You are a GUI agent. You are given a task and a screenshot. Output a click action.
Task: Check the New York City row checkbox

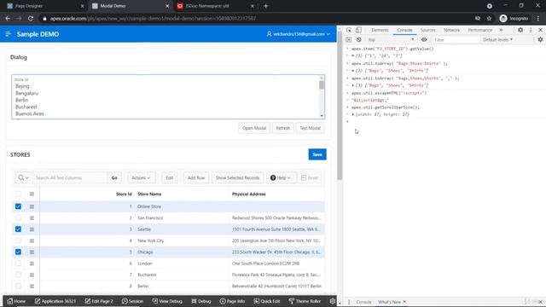point(18,240)
